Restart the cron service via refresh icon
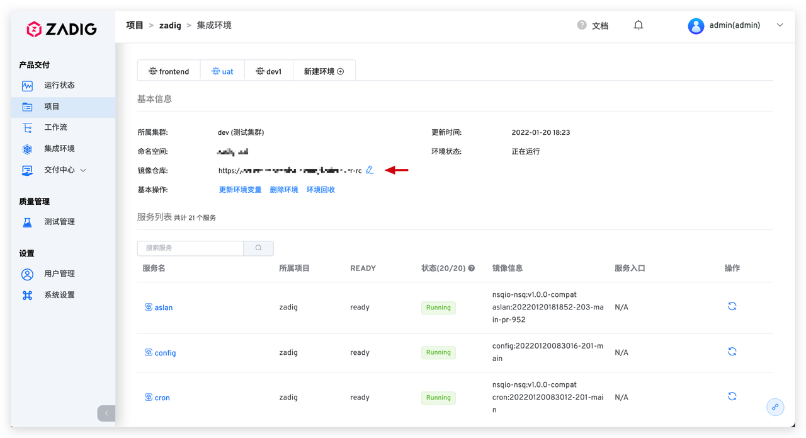The height and width of the screenshot is (438, 806). coord(732,396)
